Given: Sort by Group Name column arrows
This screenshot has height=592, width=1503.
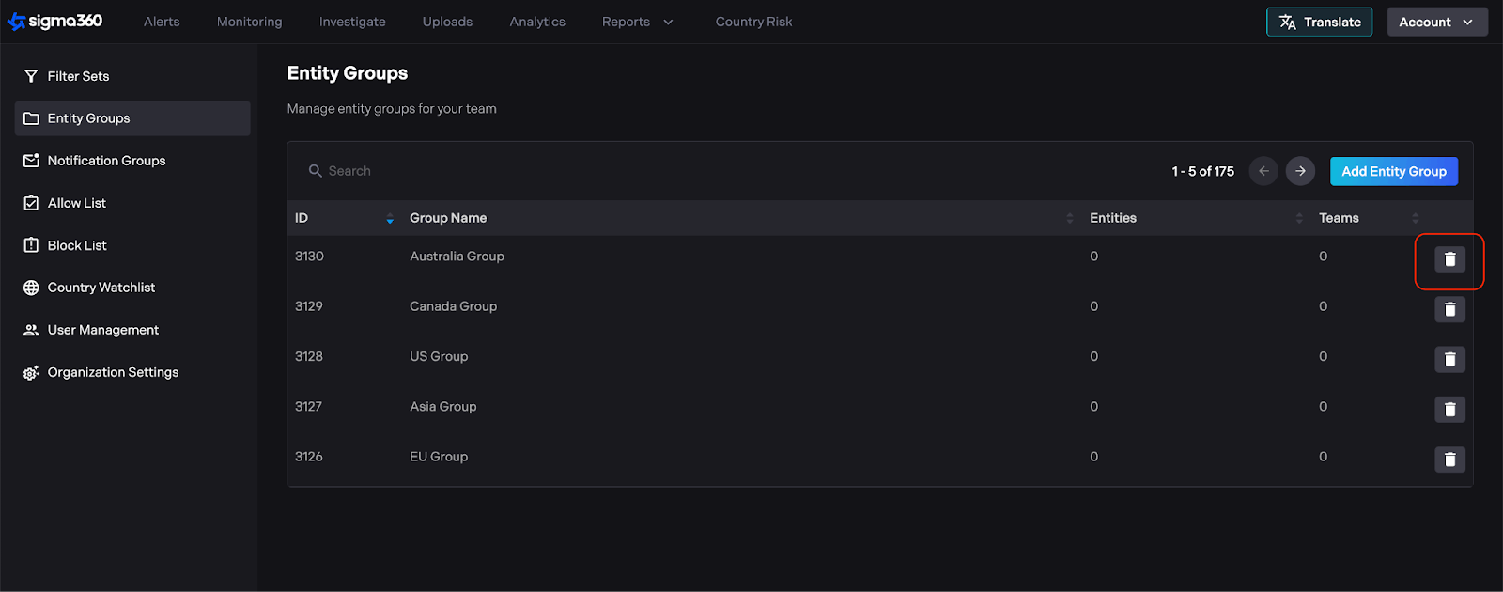Looking at the screenshot, I should click(x=1069, y=218).
